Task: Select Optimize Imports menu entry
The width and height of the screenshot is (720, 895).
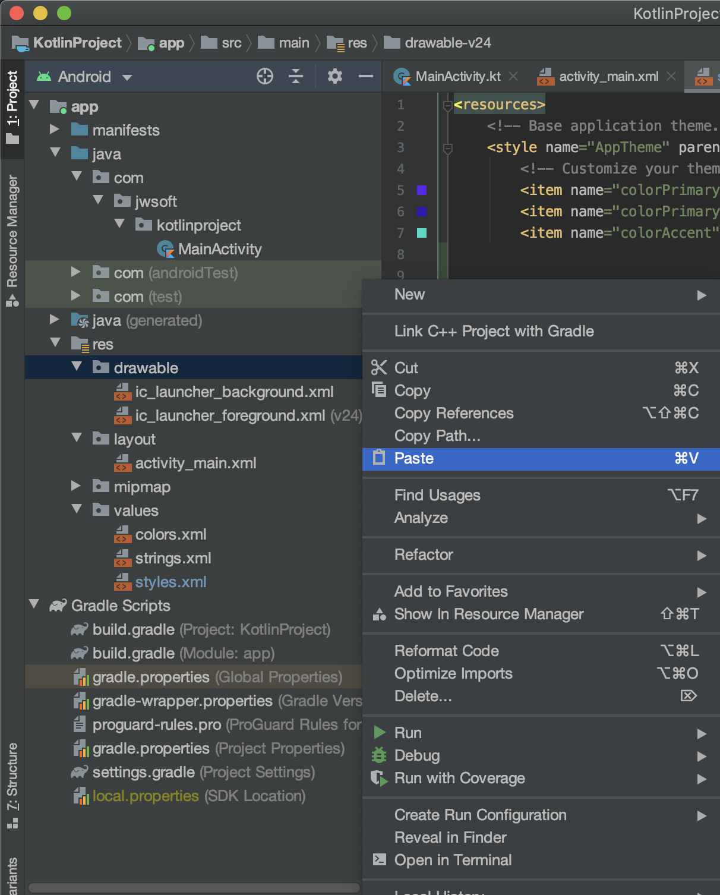Action: 541,673
